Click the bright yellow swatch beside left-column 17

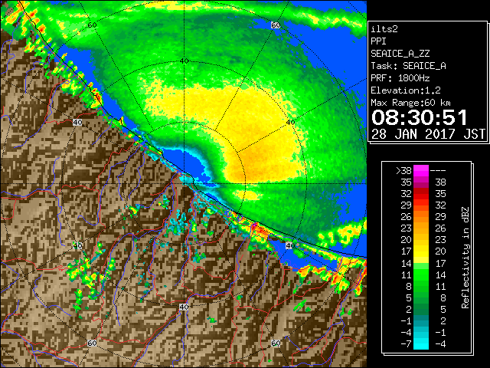(421, 251)
